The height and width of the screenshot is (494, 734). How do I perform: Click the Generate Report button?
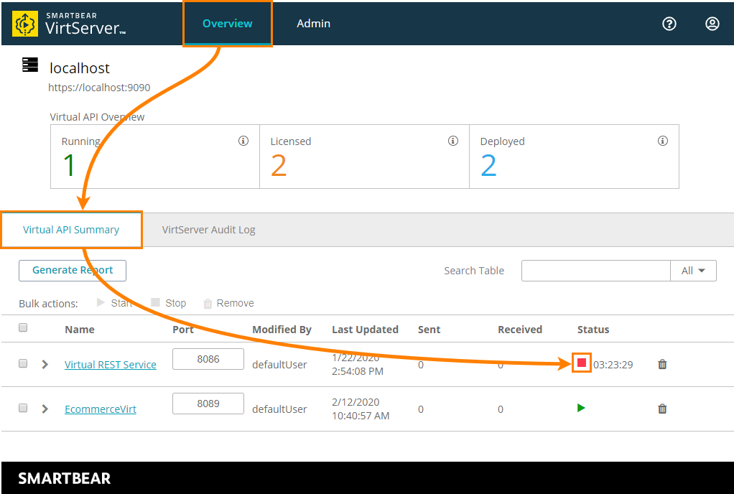click(72, 271)
